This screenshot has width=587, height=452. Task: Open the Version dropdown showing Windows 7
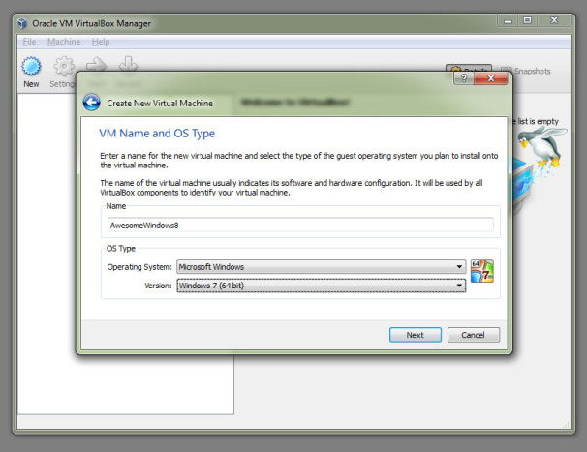coord(322,286)
